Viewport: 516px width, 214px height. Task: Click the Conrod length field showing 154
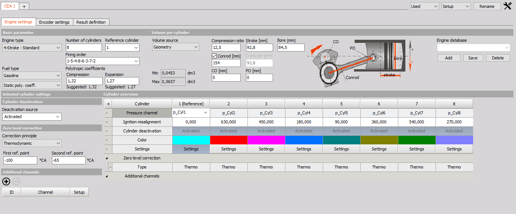226,63
